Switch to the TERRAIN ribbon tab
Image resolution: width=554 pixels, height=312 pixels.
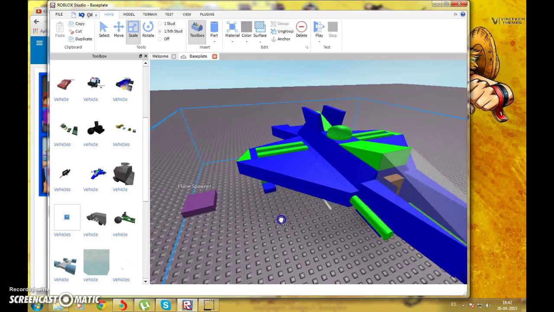point(150,14)
